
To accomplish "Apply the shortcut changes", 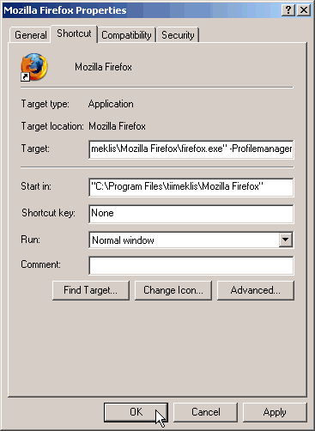I will tap(275, 412).
